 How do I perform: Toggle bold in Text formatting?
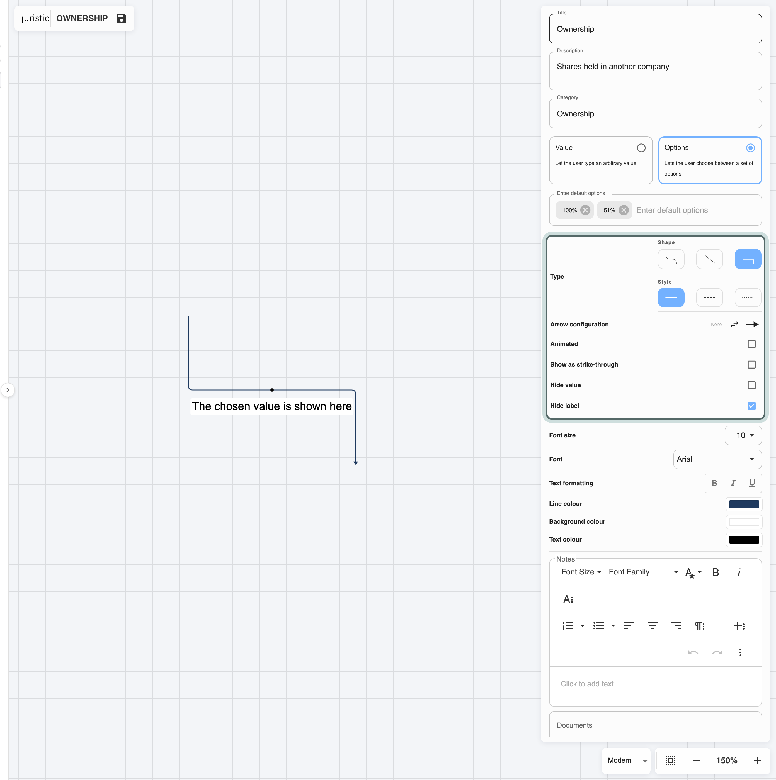(x=714, y=483)
